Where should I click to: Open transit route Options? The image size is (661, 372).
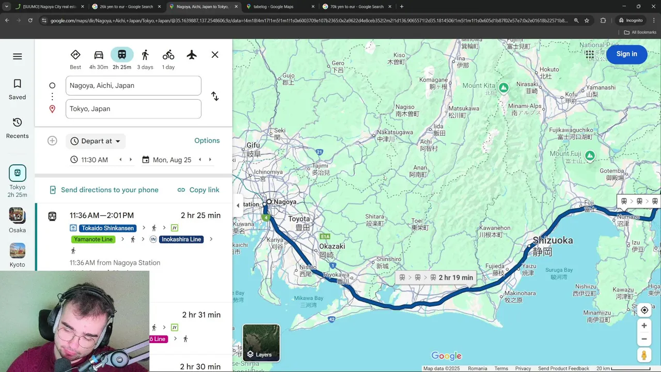pyautogui.click(x=207, y=141)
